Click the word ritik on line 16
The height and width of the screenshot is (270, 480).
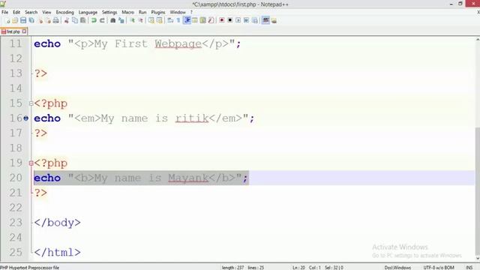(x=192, y=118)
